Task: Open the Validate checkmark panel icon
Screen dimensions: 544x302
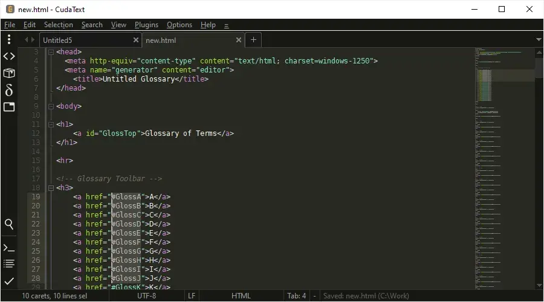Action: click(9, 281)
